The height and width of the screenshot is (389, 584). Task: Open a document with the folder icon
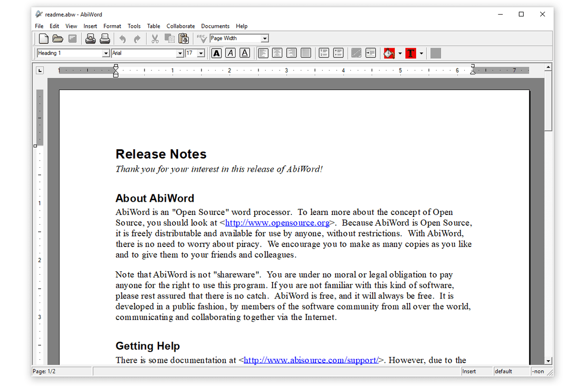pyautogui.click(x=58, y=38)
